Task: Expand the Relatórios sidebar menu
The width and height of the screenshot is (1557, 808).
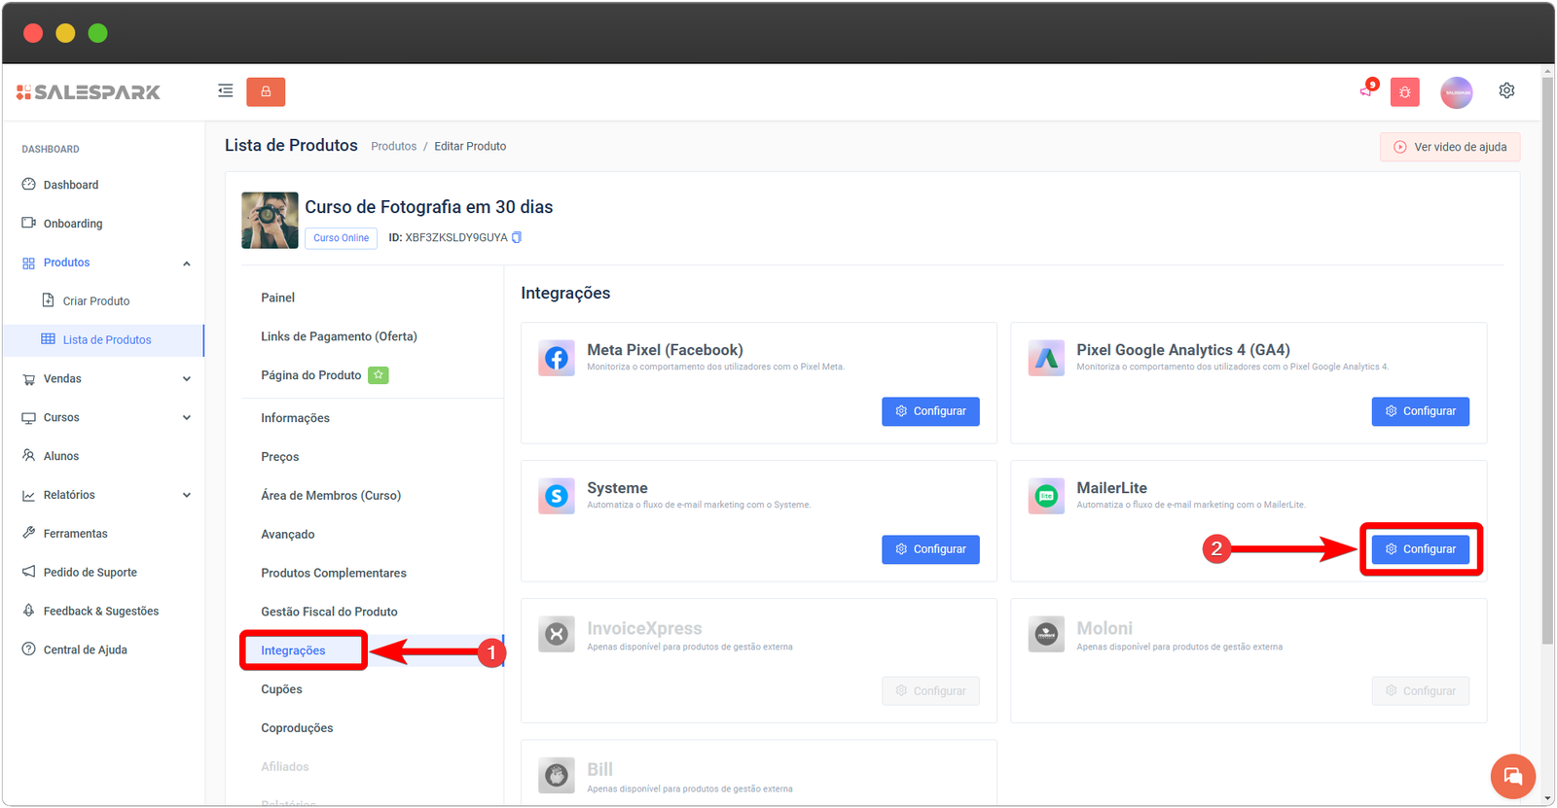Action: click(x=186, y=495)
